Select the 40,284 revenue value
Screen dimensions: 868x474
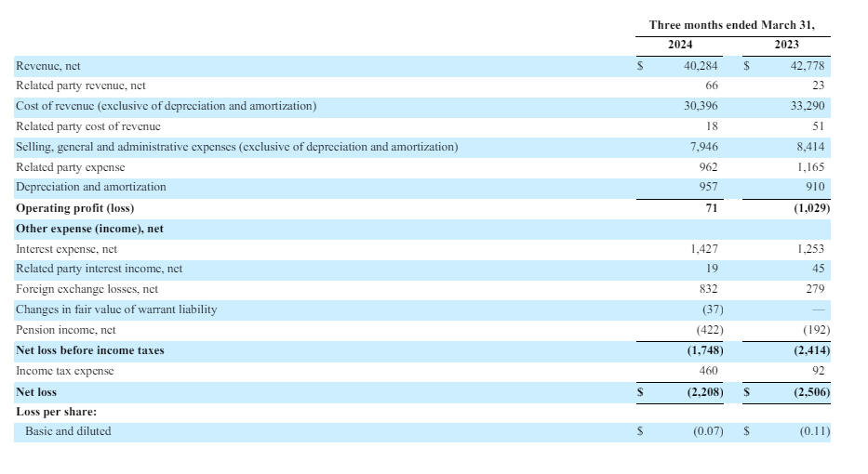coord(701,66)
